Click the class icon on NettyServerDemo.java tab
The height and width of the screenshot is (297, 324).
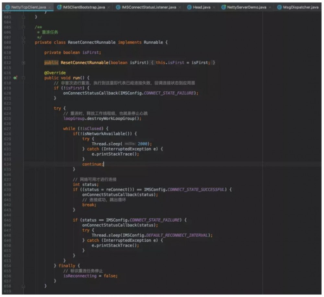coord(224,7)
